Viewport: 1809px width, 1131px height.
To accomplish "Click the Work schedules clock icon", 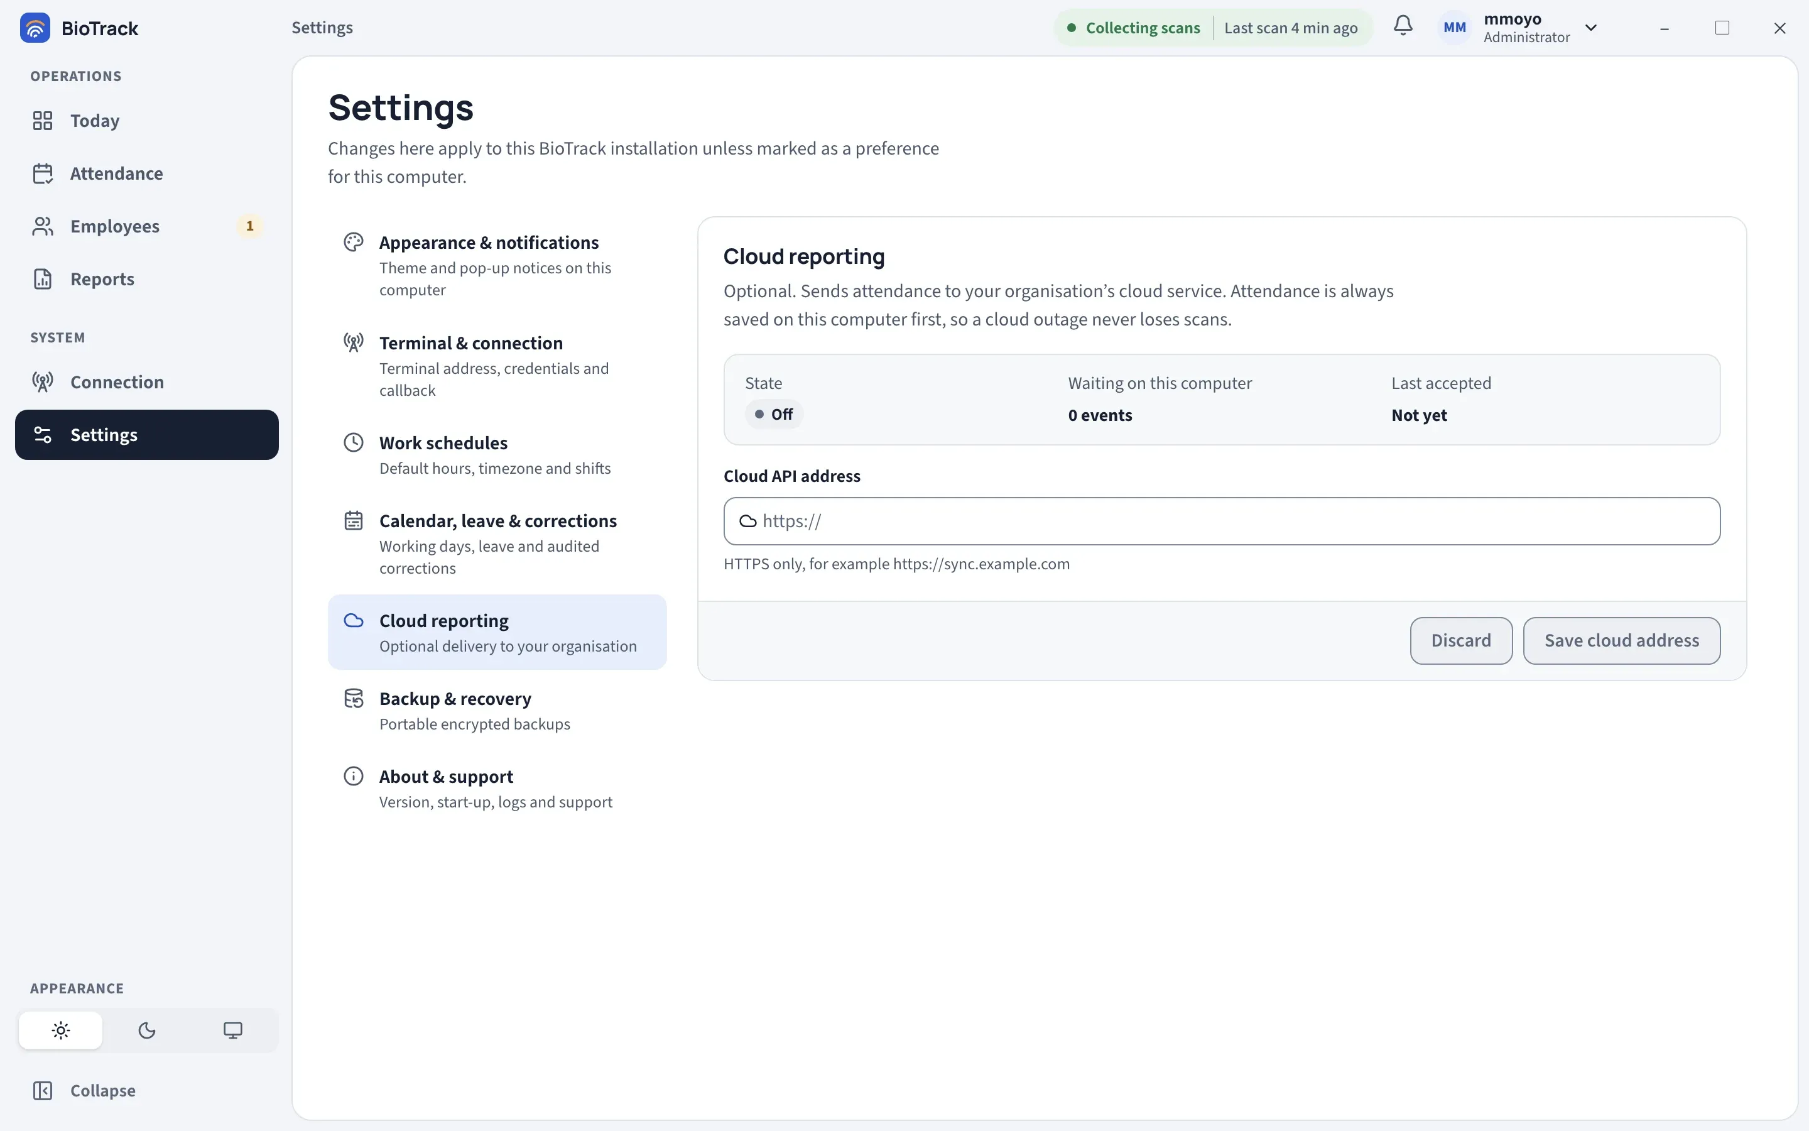I will [354, 442].
